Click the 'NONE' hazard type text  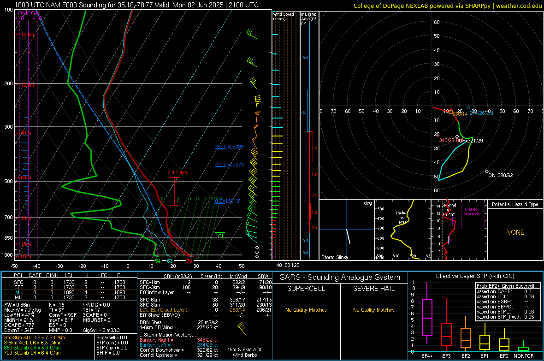click(515, 232)
